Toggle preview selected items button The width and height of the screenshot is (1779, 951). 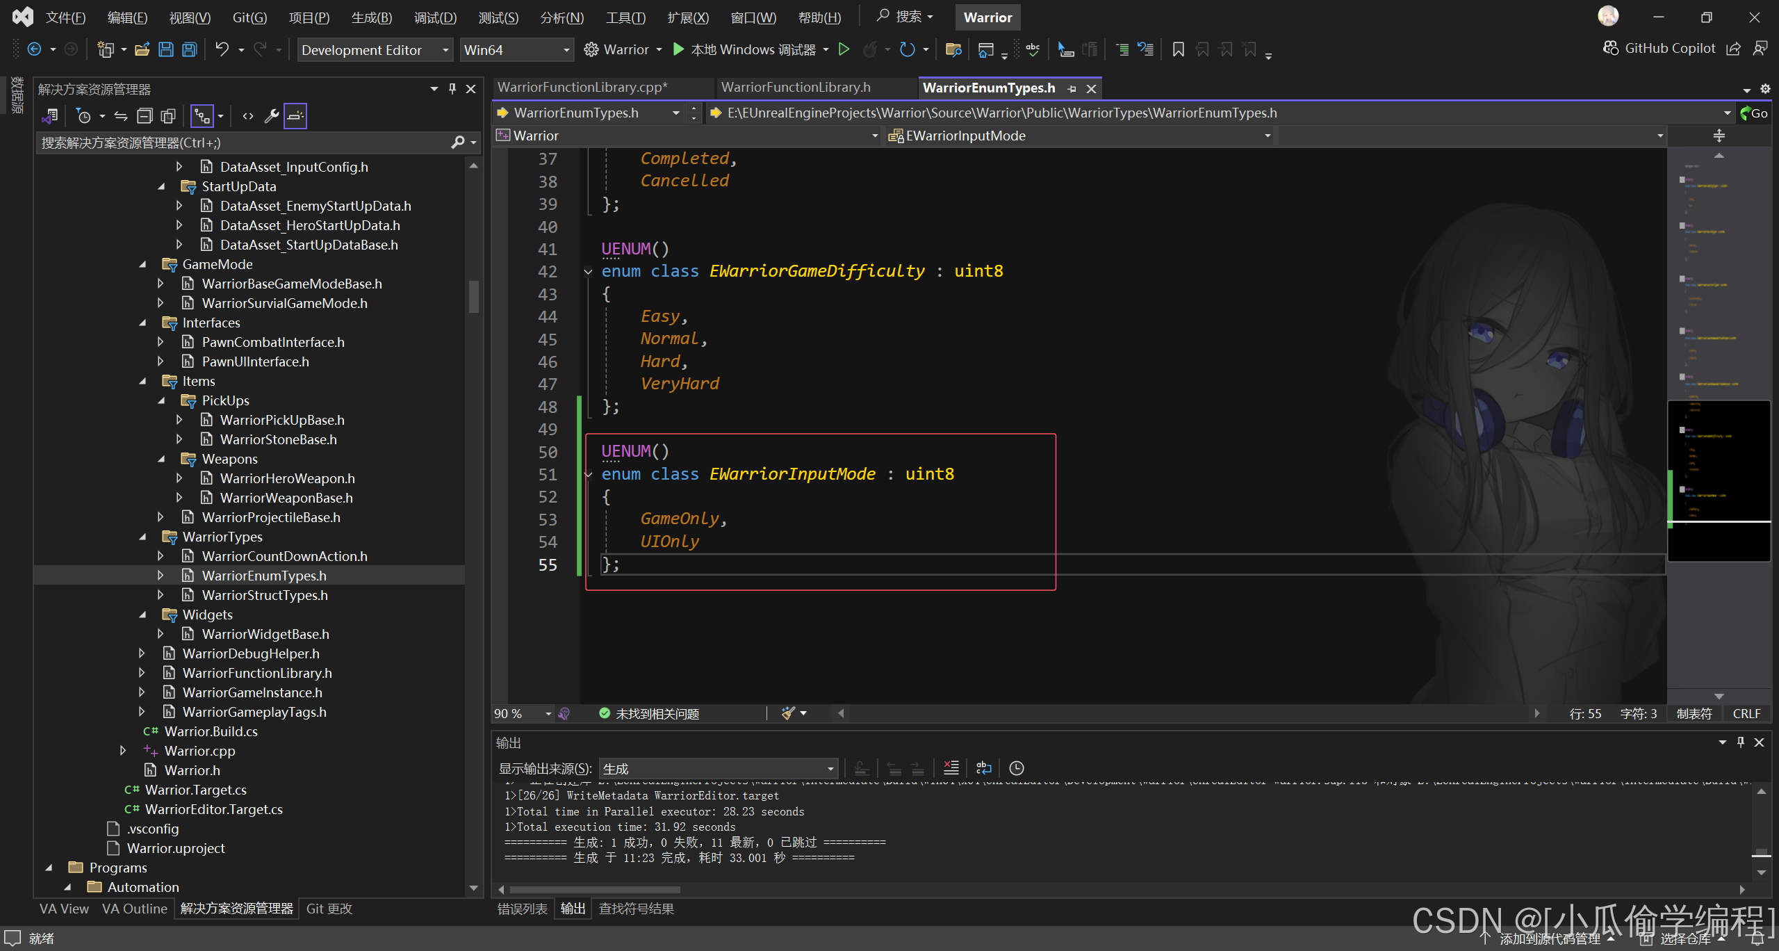pyautogui.click(x=295, y=116)
